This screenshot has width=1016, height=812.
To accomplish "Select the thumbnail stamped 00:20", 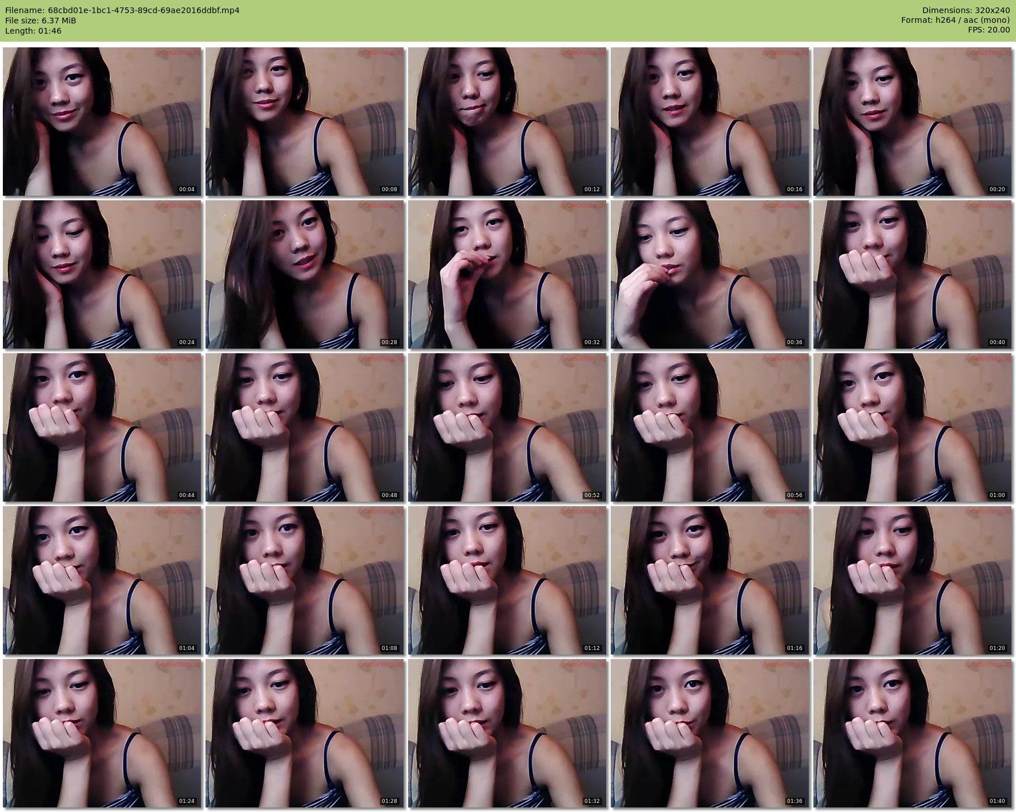I will point(913,122).
